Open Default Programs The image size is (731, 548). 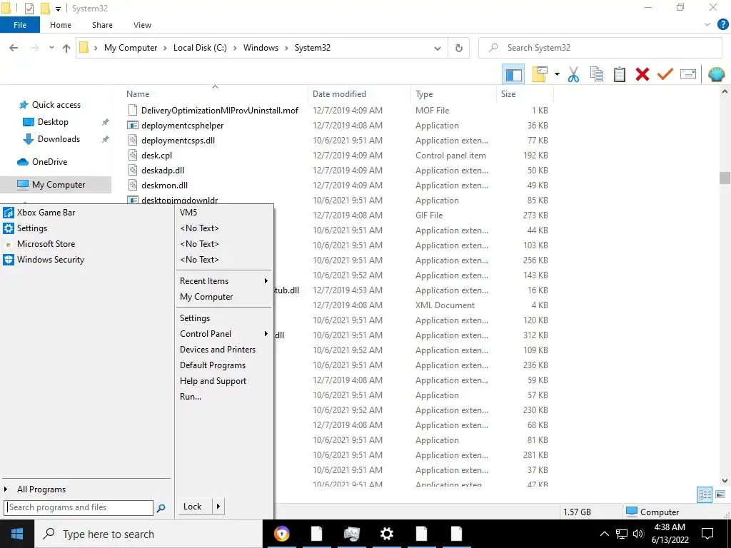point(213,365)
